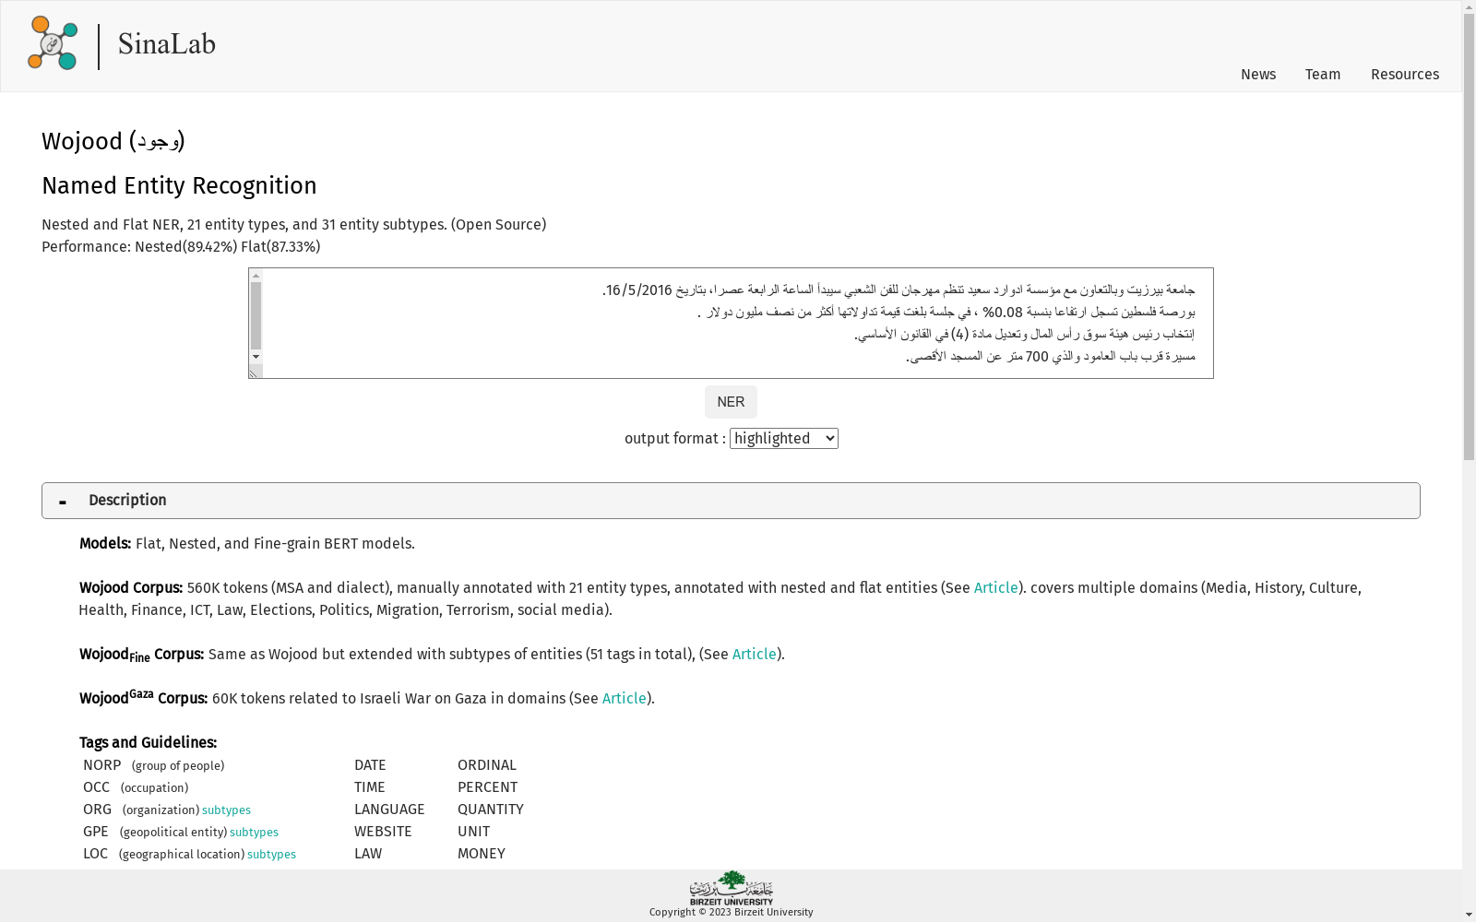Click the NORP tag text

[x=102, y=765]
